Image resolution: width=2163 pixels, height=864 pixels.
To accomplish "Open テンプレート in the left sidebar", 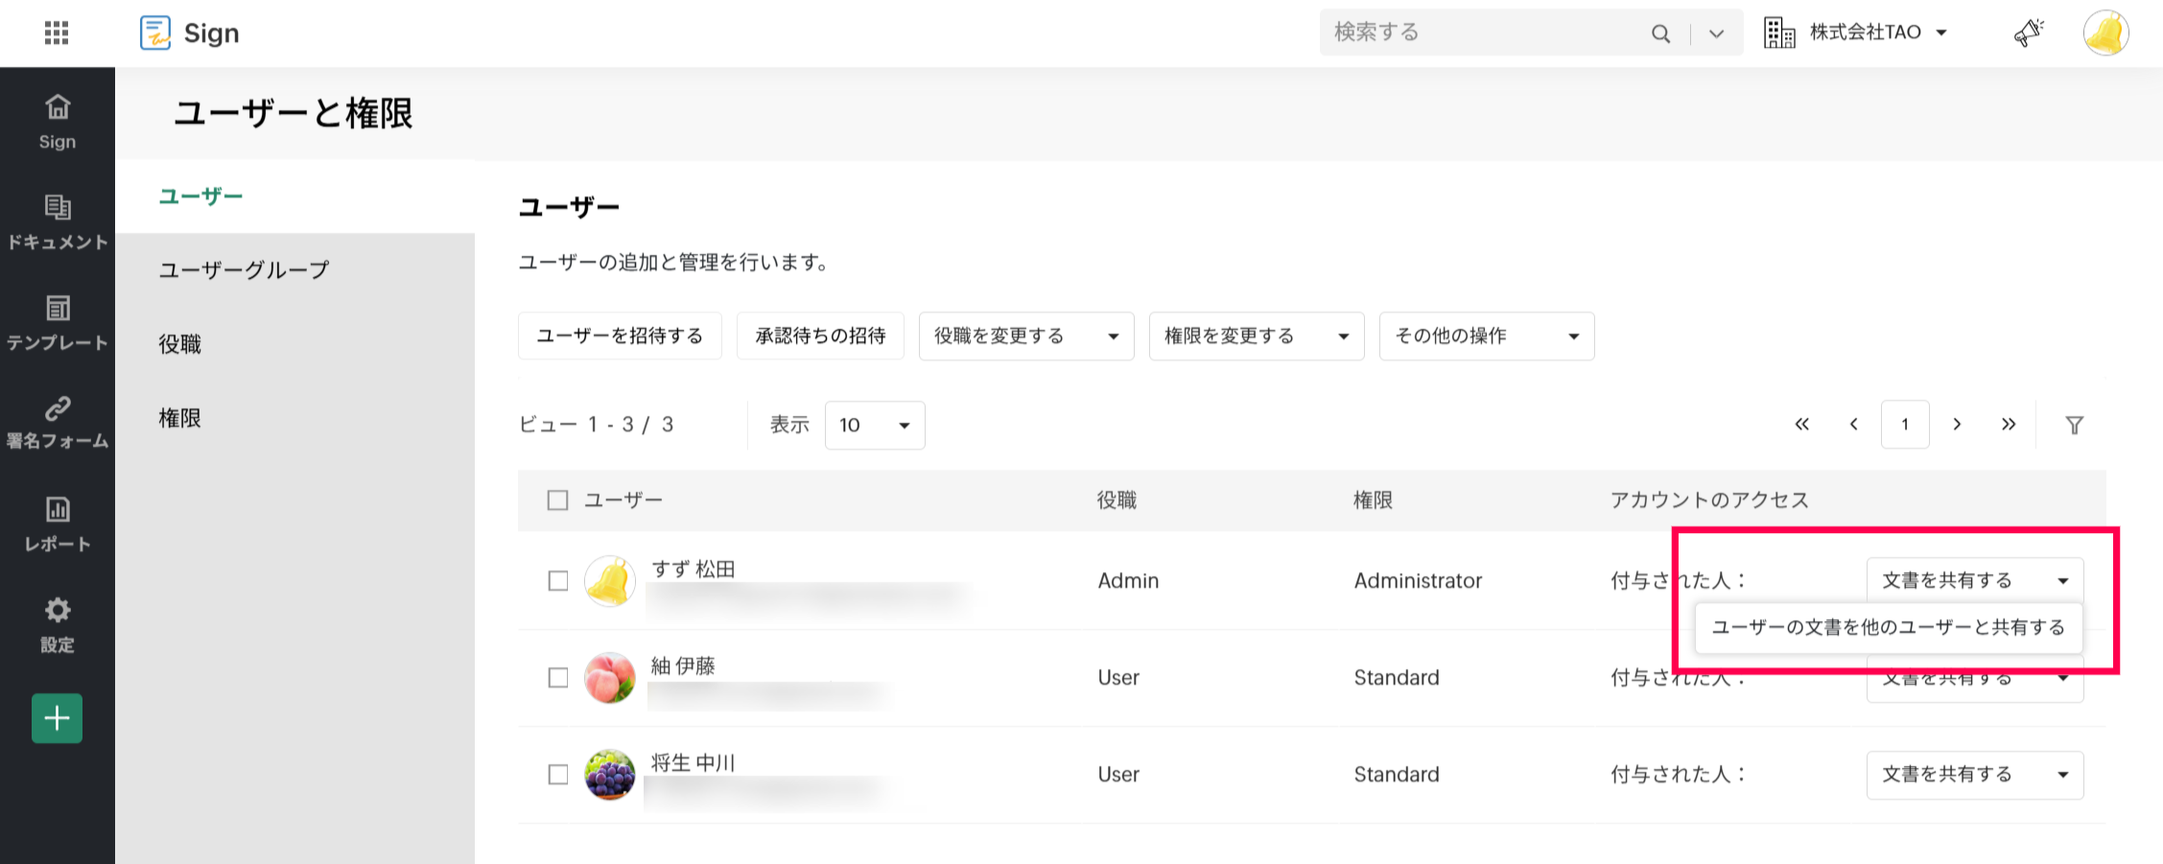I will pos(58,323).
